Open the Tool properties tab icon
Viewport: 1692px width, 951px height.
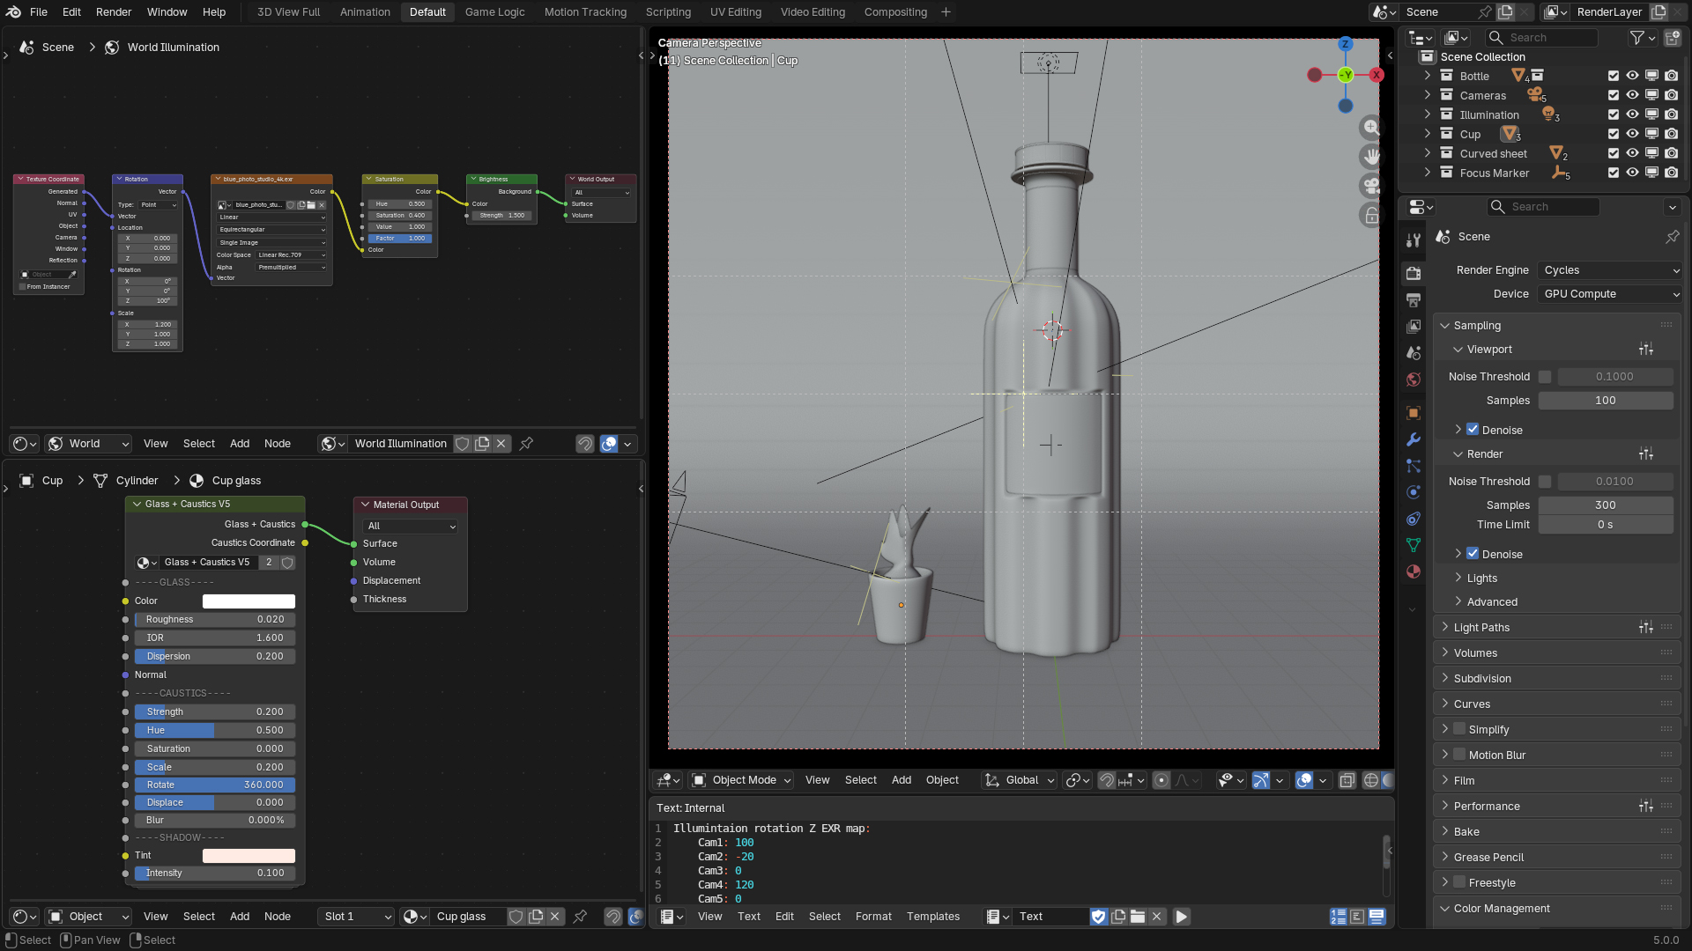point(1414,240)
